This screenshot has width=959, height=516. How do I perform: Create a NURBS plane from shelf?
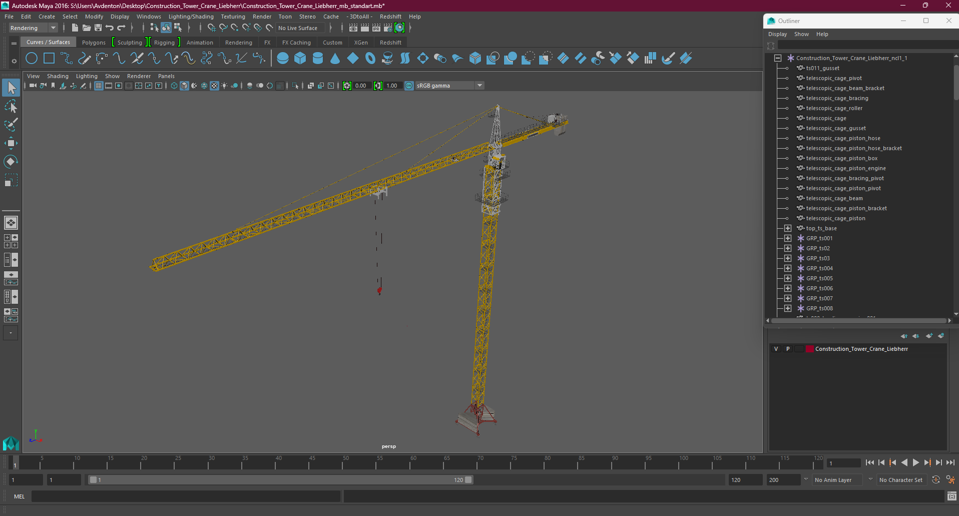pos(353,58)
